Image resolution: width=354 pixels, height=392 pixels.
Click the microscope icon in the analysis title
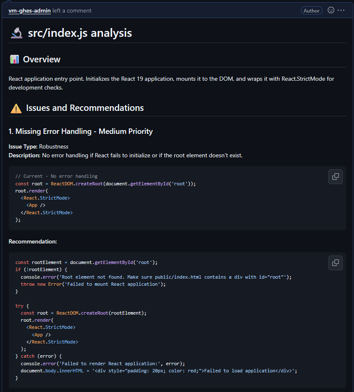point(16,33)
